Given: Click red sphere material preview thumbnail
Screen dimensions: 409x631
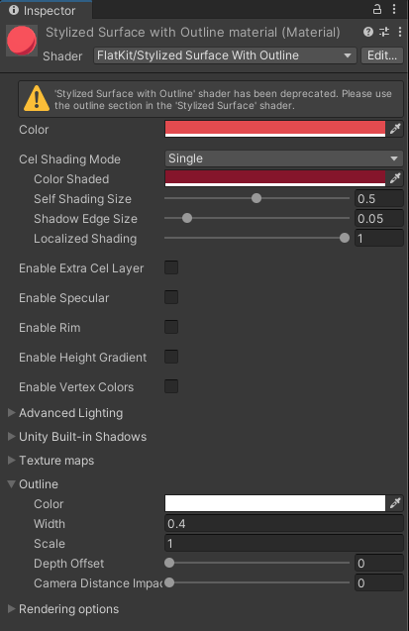Looking at the screenshot, I should tap(22, 41).
